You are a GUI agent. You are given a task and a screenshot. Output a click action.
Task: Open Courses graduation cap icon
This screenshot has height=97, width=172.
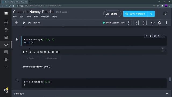[x=6, y=60]
